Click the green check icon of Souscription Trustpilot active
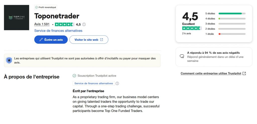Image resolution: width=257 pixels, height=124 pixels. (x=74, y=76)
